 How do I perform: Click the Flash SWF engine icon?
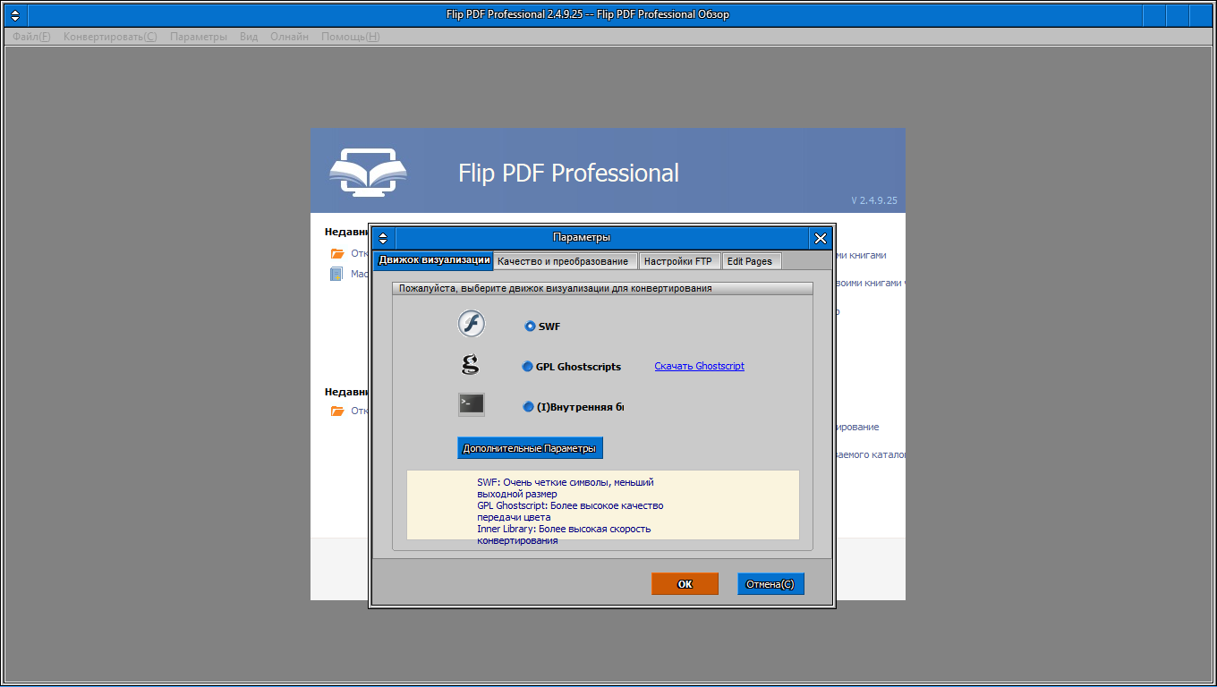point(471,324)
